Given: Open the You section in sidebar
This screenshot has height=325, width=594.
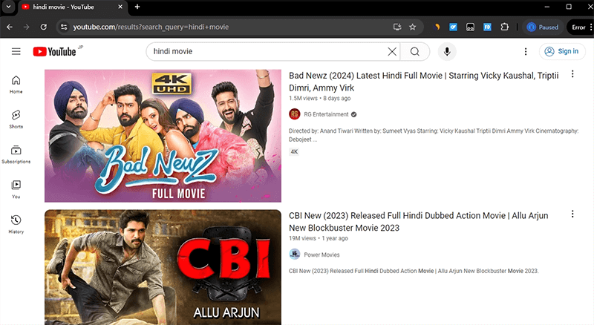Looking at the screenshot, I should (x=16, y=189).
